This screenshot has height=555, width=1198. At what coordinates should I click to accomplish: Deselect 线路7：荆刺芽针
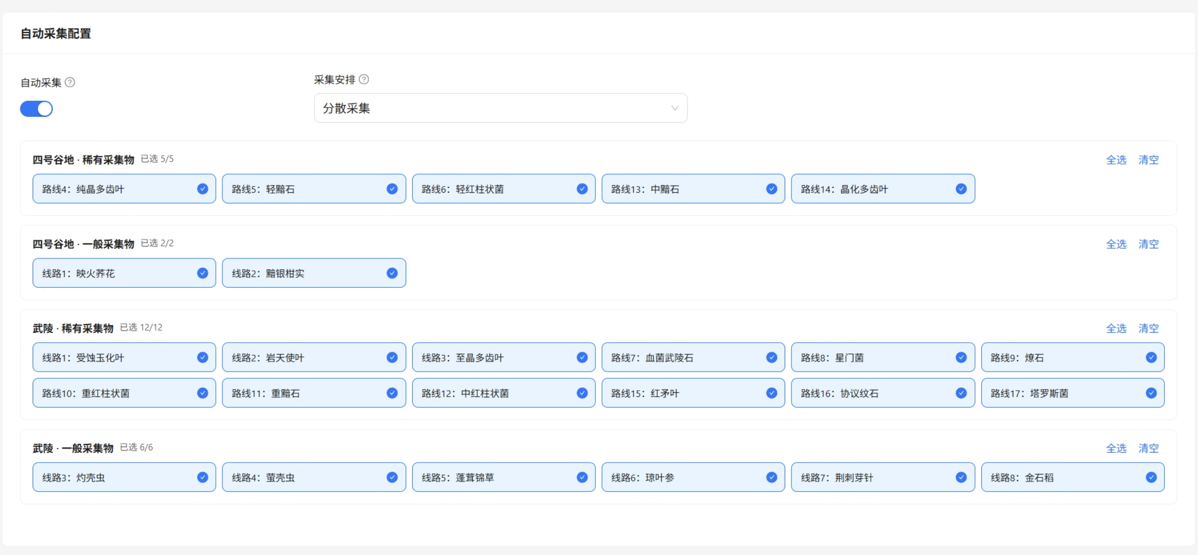click(x=883, y=477)
